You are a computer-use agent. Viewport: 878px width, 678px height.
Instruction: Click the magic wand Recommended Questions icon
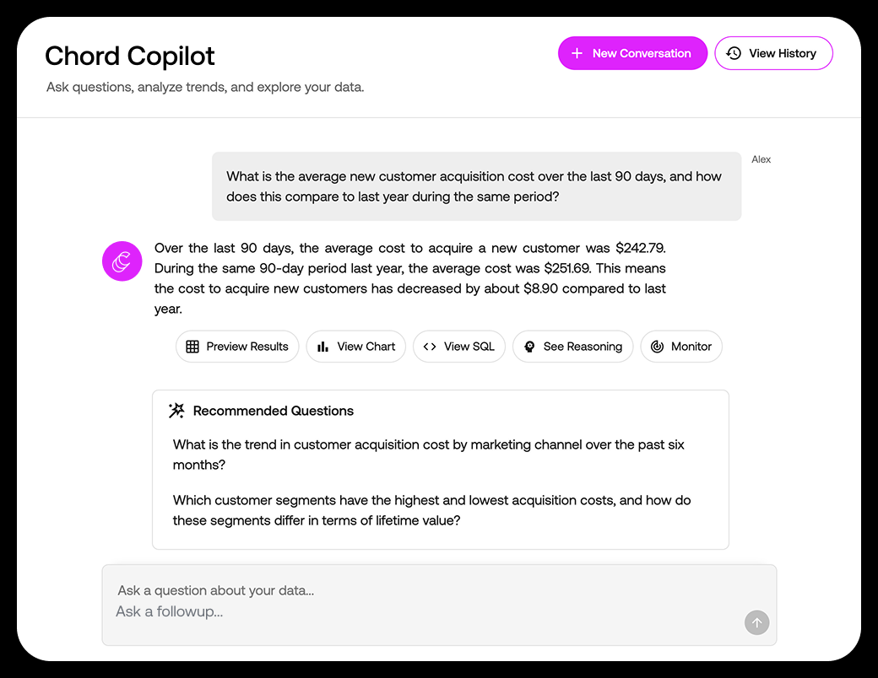[176, 410]
